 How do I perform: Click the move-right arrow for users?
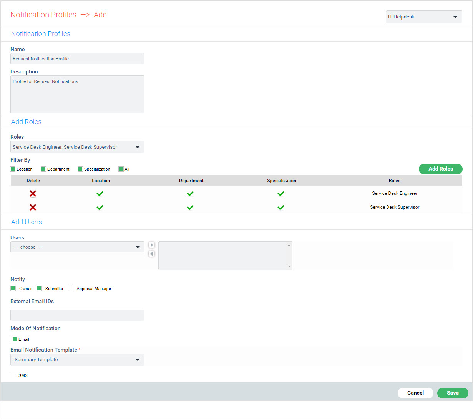151,245
